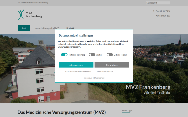Go to the Kontakt menu item
Image resolution: width=188 pixels, height=117 pixels.
[x=70, y=28]
